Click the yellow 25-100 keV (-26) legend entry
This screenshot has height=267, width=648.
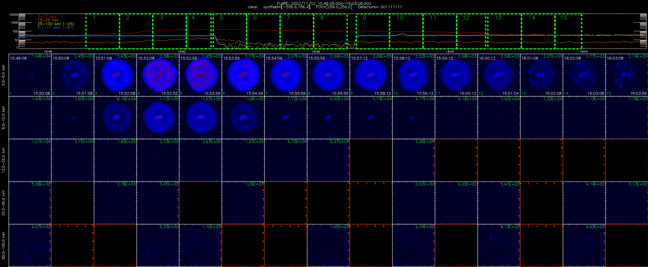(56, 24)
